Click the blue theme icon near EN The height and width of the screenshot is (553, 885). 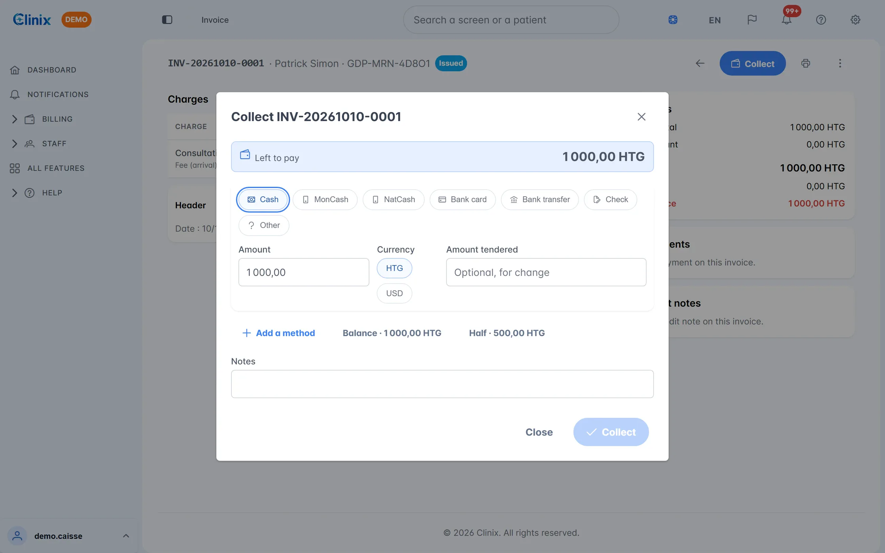click(673, 20)
